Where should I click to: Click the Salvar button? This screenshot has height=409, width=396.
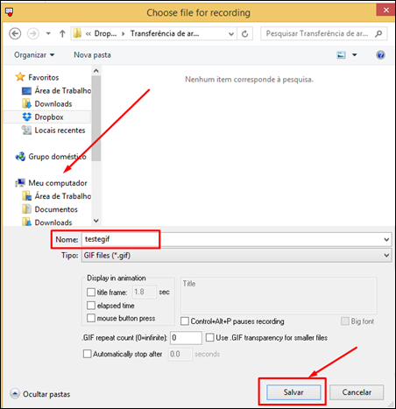pos(293,392)
